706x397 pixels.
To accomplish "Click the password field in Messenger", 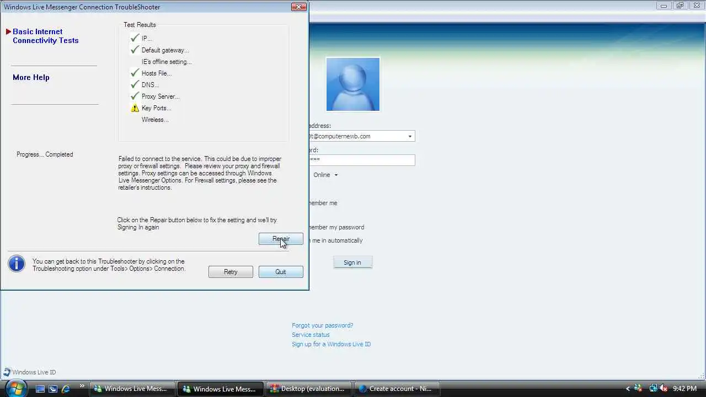I will pos(362,160).
